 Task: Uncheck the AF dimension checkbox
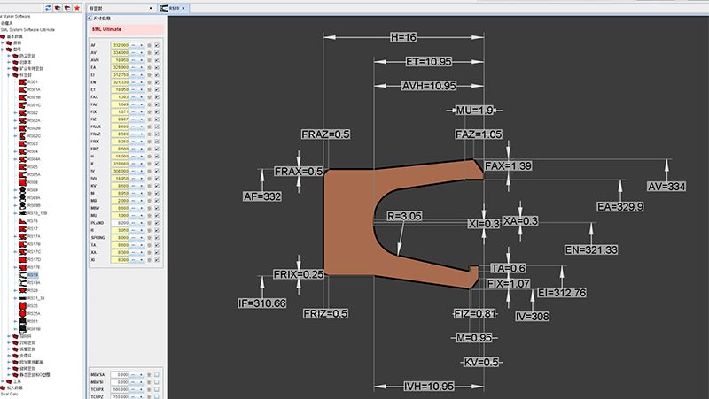coord(157,43)
